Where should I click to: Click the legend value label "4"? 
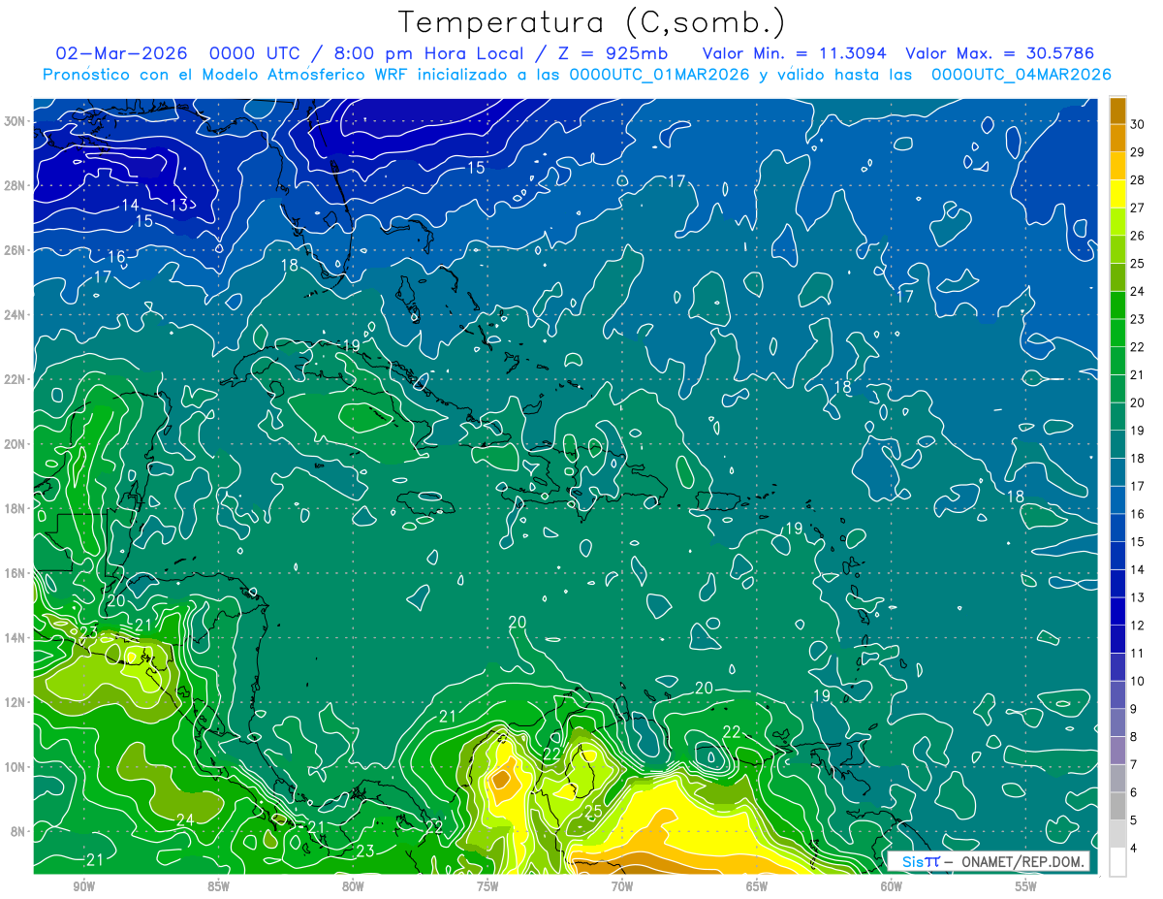click(1134, 849)
